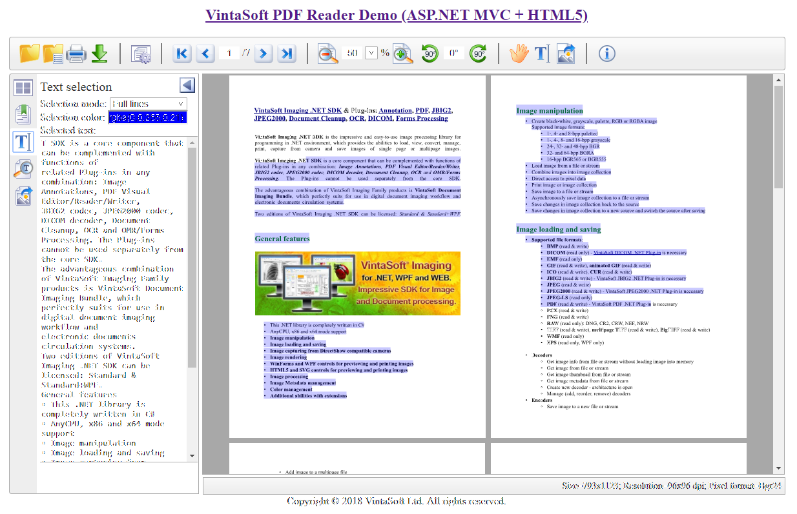Open the Selection mode dropdown
Viewport: 797px width, 514px height.
tap(149, 104)
